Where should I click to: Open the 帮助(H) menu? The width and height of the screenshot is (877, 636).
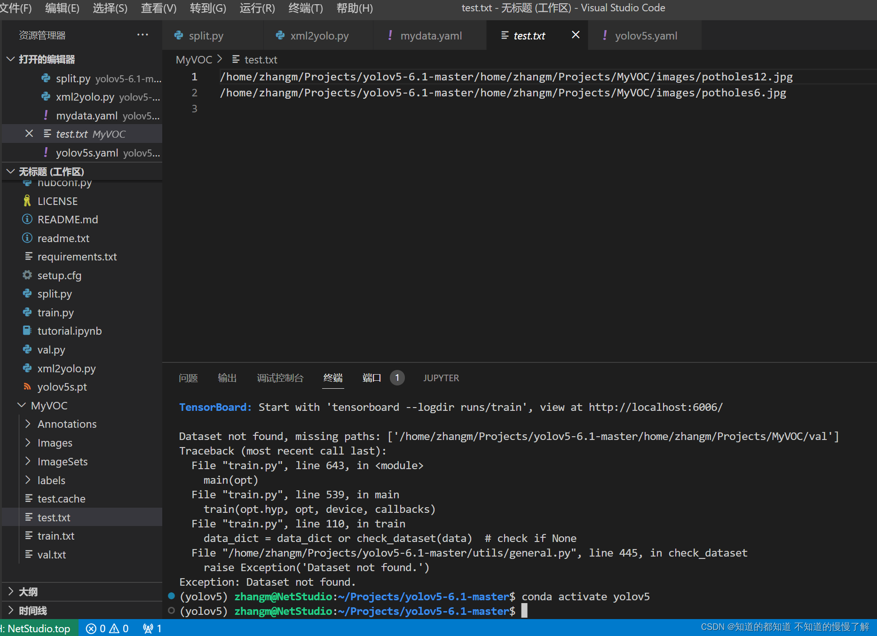click(355, 8)
